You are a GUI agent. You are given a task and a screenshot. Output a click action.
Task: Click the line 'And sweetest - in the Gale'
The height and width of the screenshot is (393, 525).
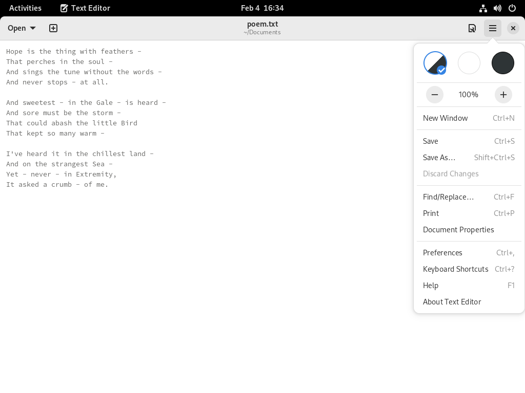(x=86, y=102)
